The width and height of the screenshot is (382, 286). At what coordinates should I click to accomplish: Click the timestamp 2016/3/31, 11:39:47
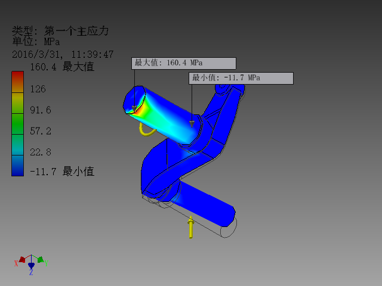click(x=63, y=54)
